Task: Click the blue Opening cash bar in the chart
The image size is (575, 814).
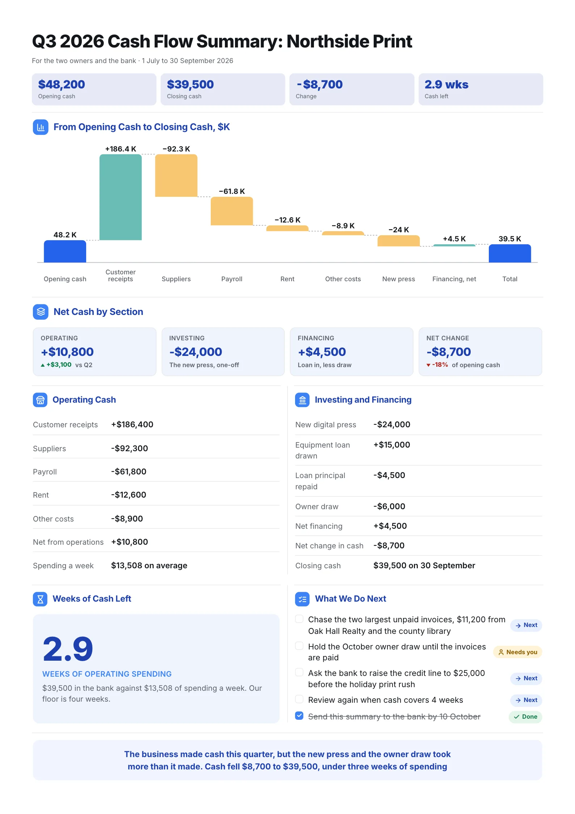Action: tap(65, 251)
